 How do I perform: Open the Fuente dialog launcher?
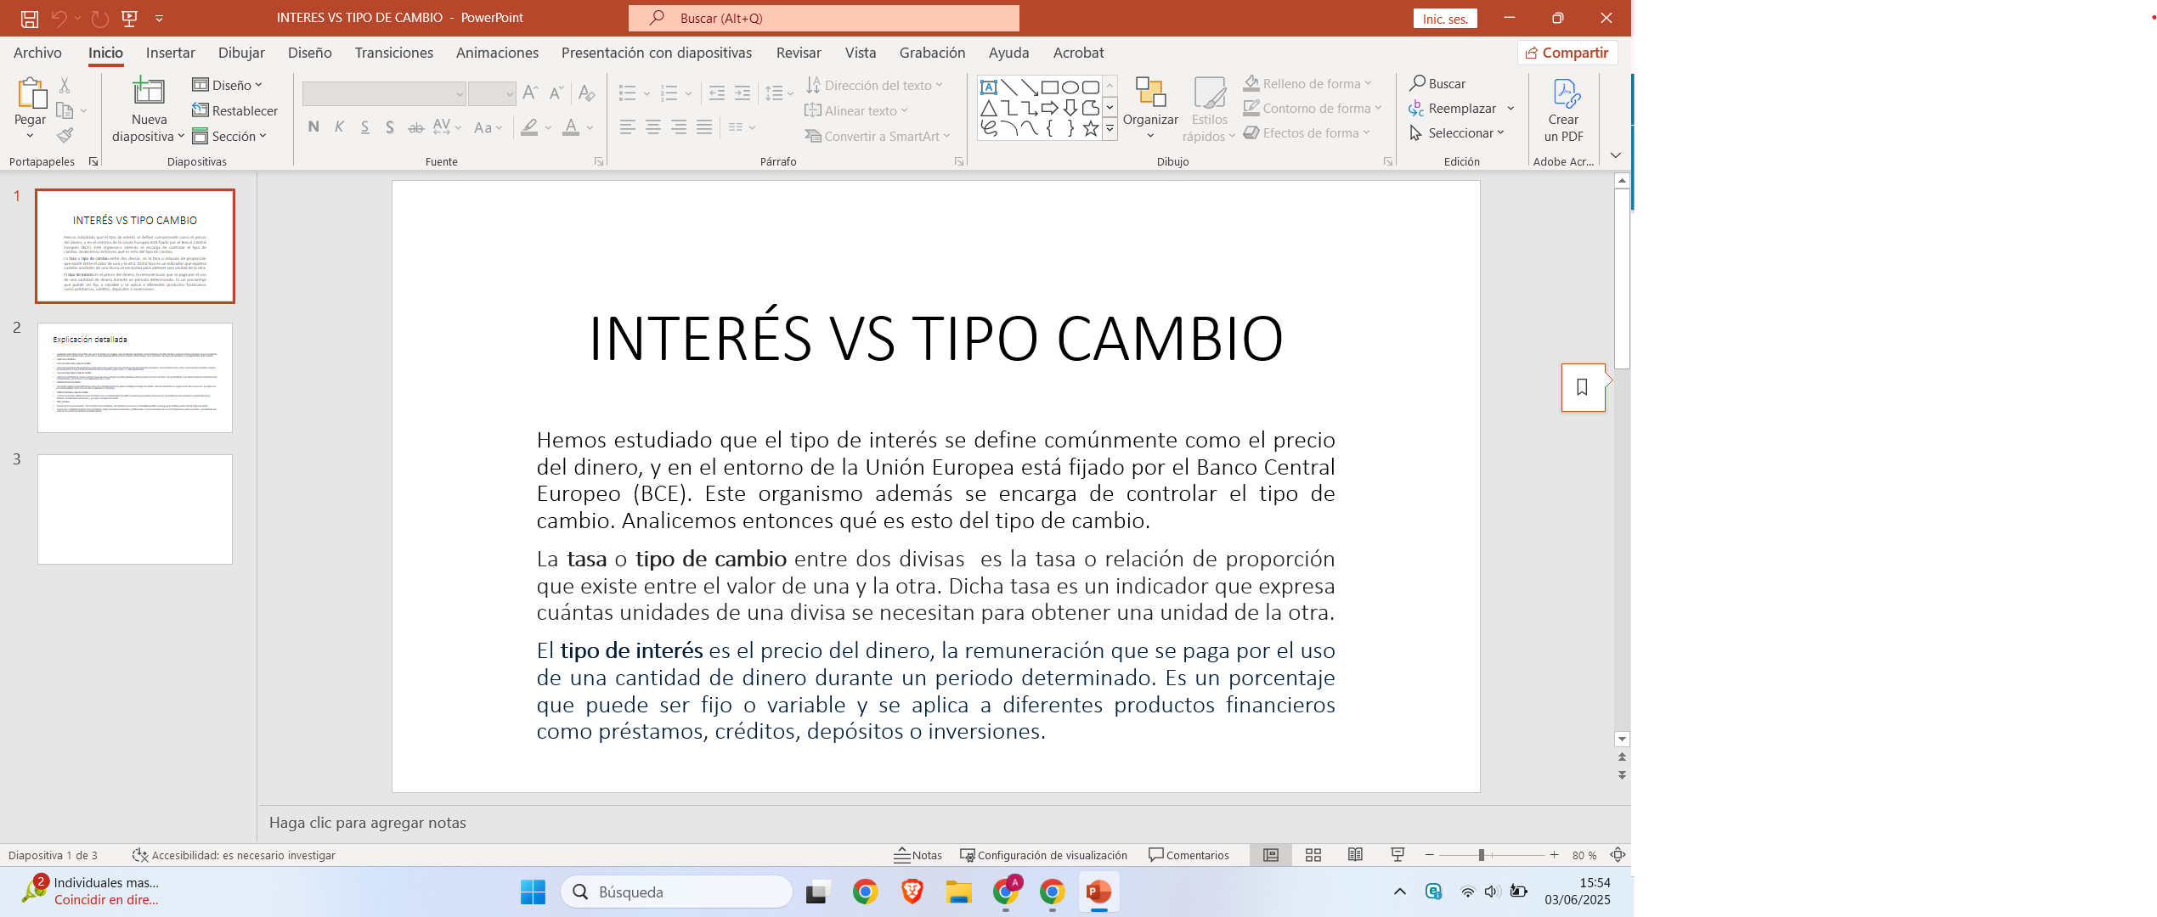click(x=599, y=161)
